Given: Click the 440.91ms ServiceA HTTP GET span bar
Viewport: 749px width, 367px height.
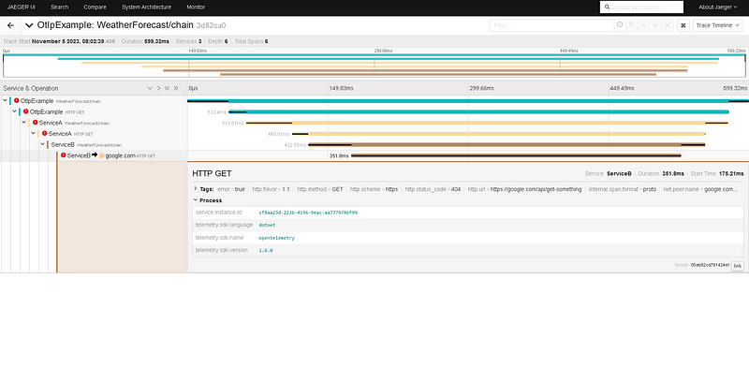Looking at the screenshot, I should pos(499,134).
